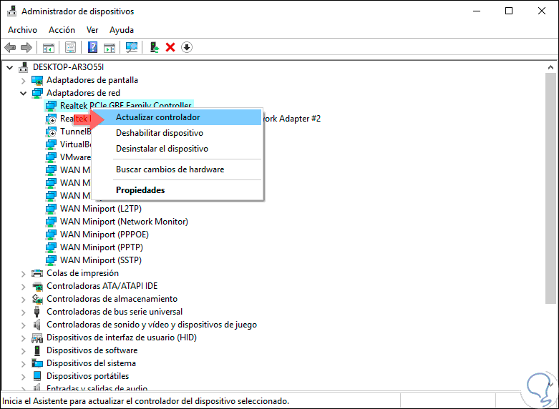559x409 pixels.
Task: Open the Acción menu
Action: point(62,30)
